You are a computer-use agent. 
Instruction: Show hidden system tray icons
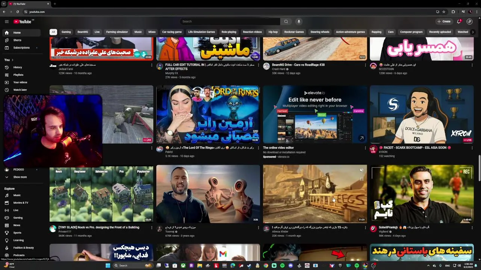pos(428,265)
